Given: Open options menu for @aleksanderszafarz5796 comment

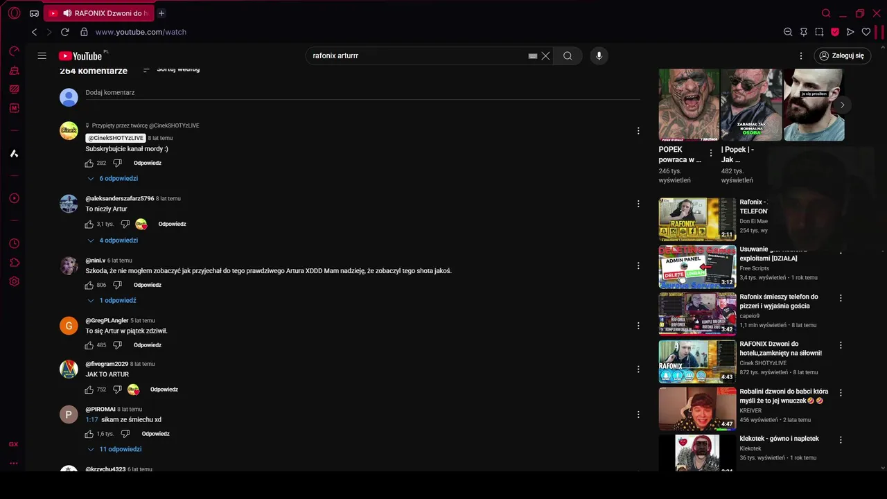Looking at the screenshot, I should (x=638, y=204).
